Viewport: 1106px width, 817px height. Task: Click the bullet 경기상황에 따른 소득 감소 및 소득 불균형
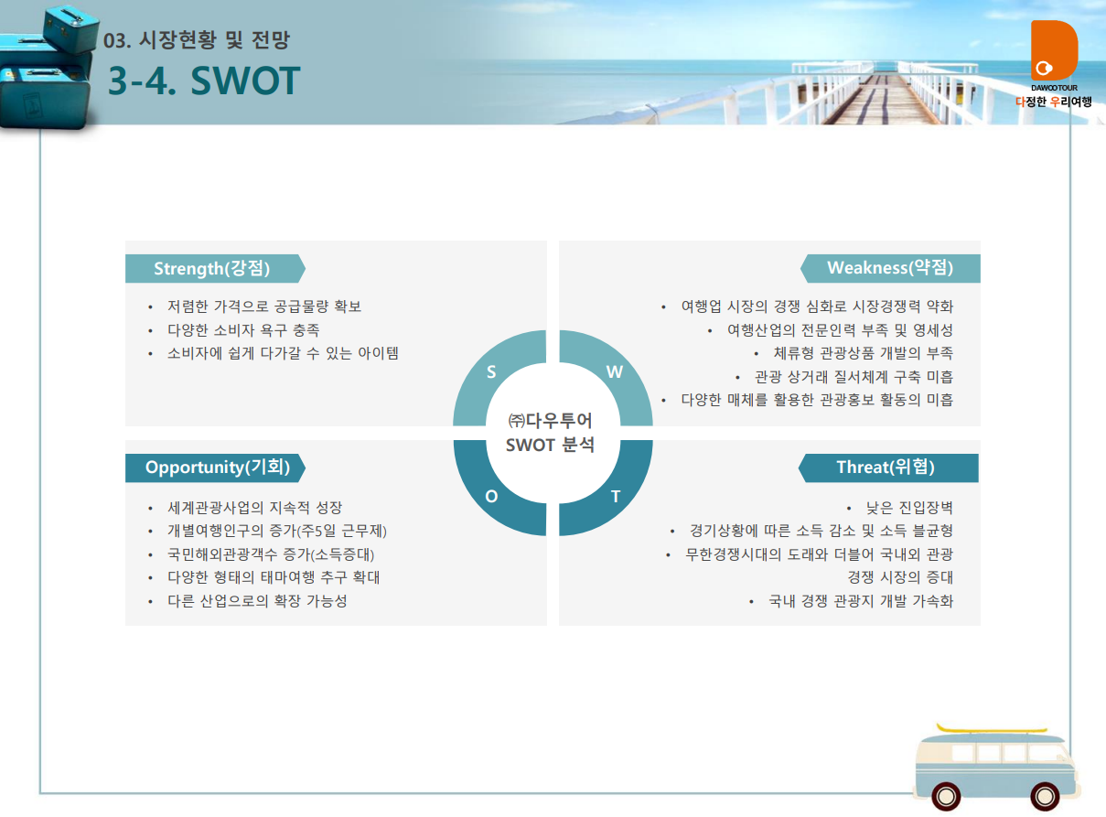(x=821, y=531)
